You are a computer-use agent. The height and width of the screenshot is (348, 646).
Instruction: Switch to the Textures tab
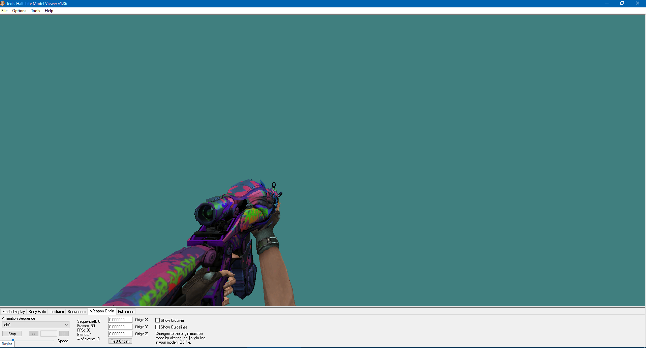pyautogui.click(x=57, y=312)
